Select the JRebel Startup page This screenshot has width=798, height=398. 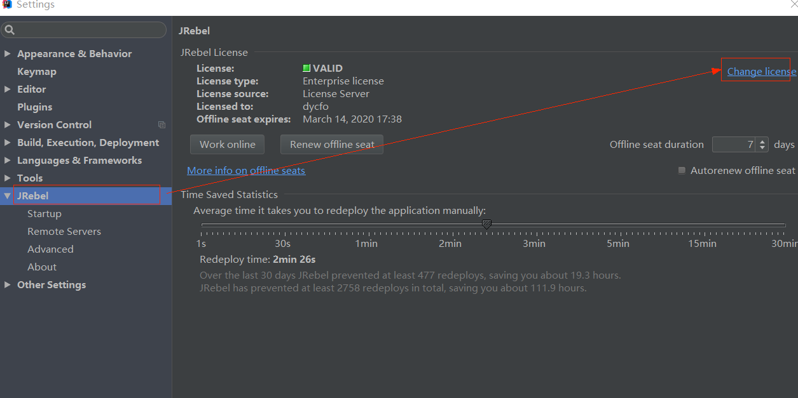tap(45, 214)
